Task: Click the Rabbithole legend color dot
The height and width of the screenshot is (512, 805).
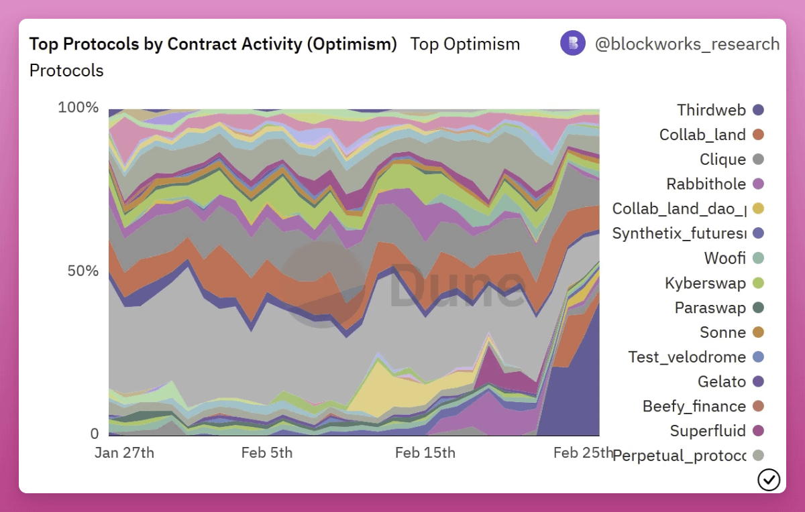Action: pyautogui.click(x=759, y=184)
